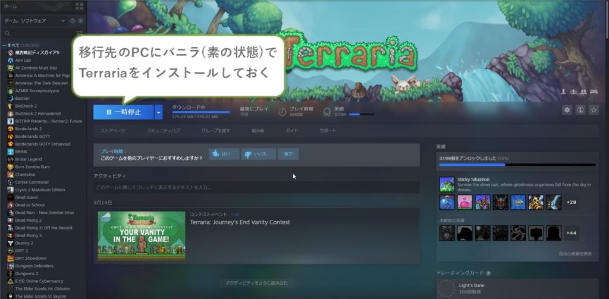The width and height of the screenshot is (609, 299).
Task: Open the dropdown arrow beside 一時停止
Action: tap(158, 112)
